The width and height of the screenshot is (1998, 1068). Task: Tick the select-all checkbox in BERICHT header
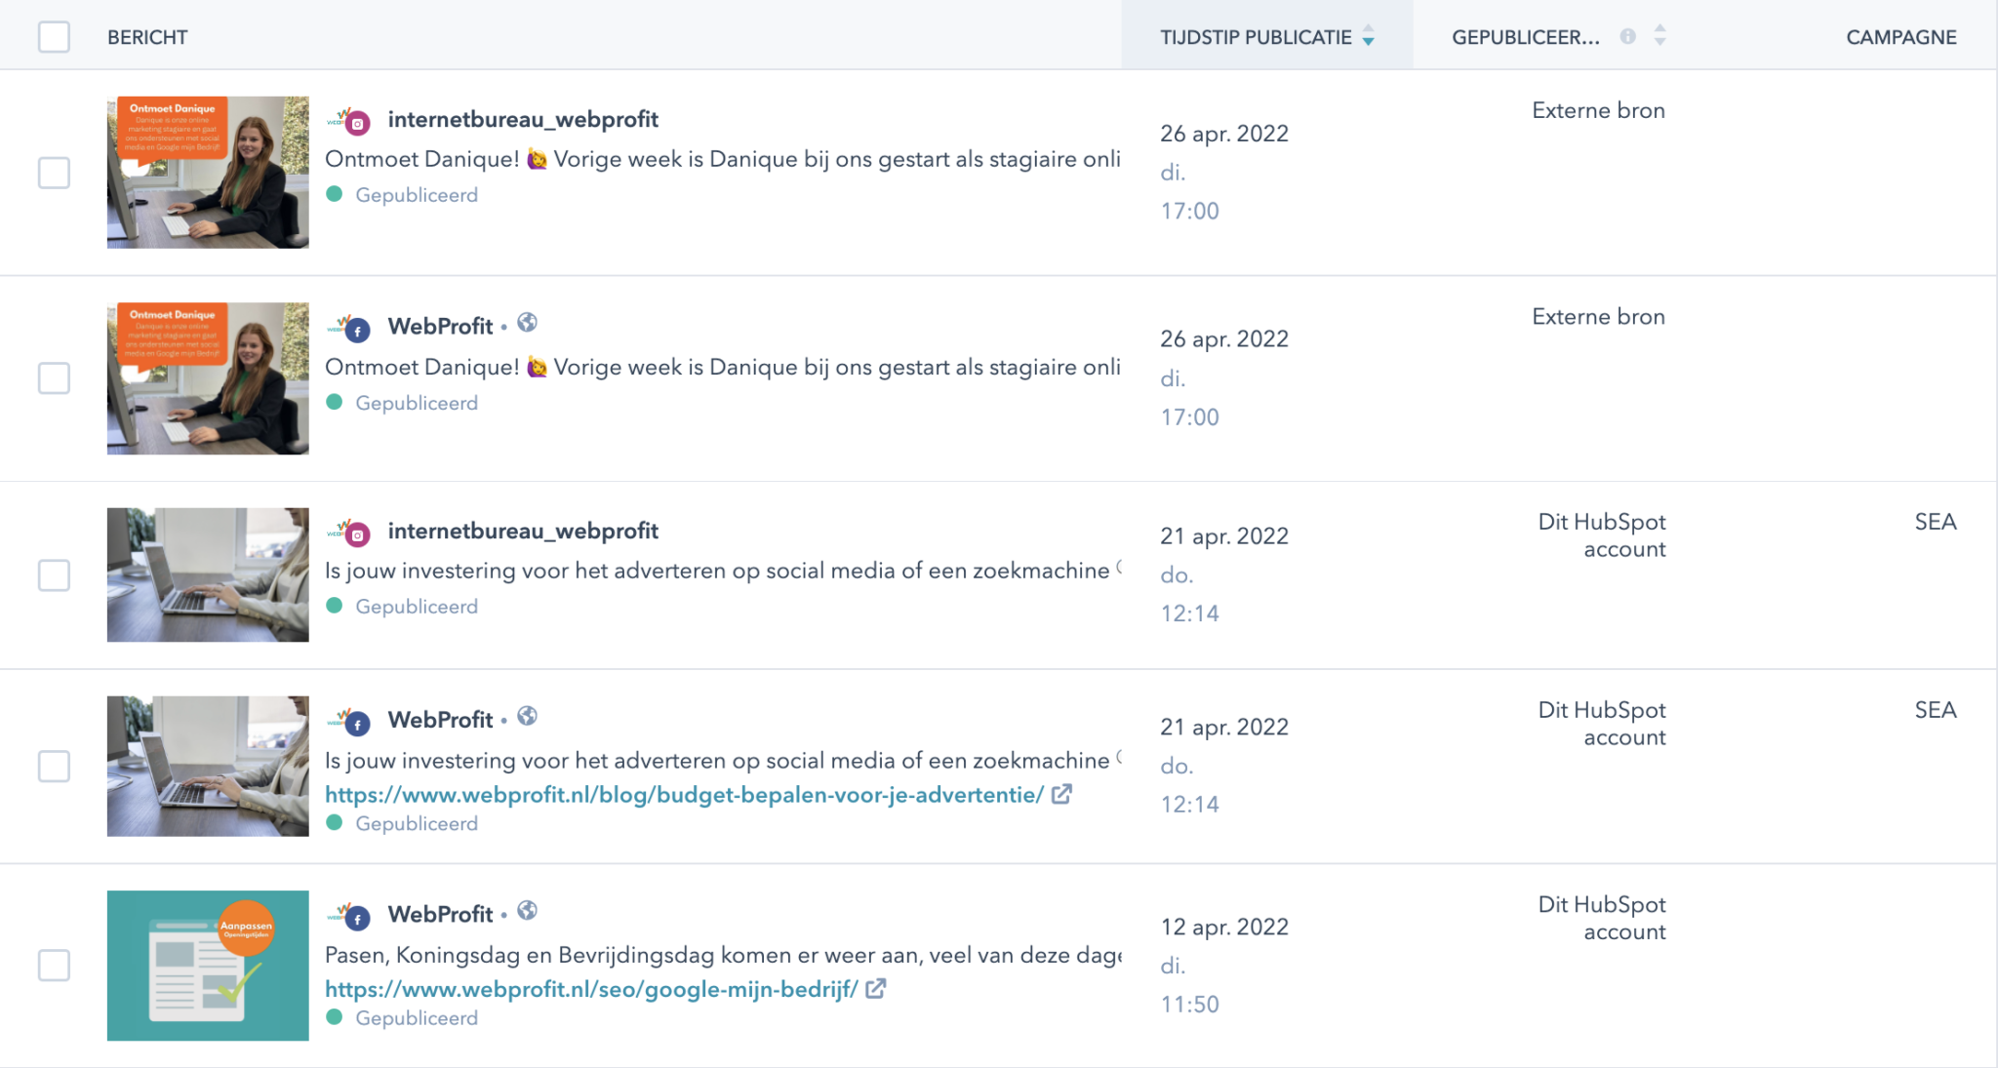tap(54, 37)
